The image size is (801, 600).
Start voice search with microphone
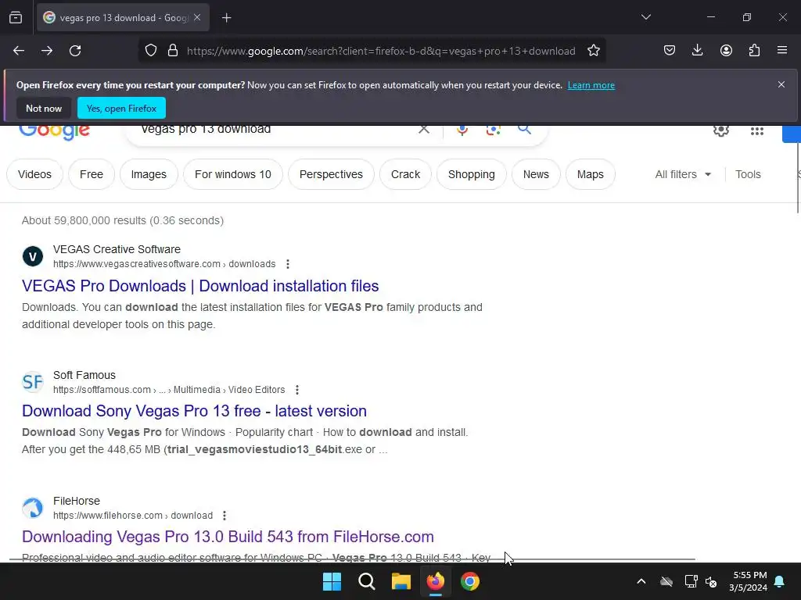point(462,130)
